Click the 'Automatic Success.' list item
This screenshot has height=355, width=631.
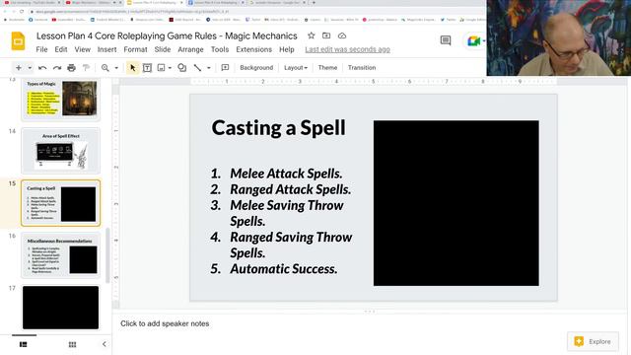point(284,268)
